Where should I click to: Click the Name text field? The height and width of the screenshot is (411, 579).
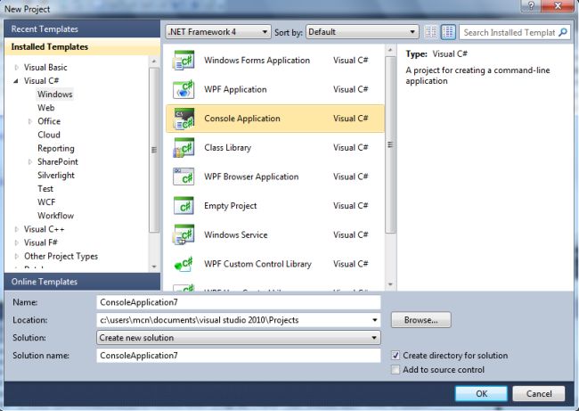point(239,302)
